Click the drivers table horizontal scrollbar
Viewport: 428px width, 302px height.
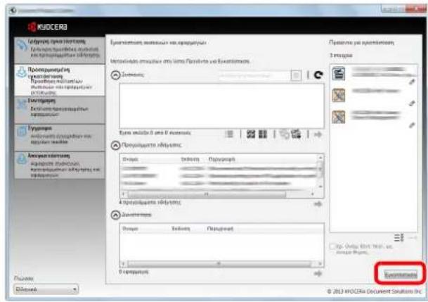pyautogui.click(x=219, y=194)
